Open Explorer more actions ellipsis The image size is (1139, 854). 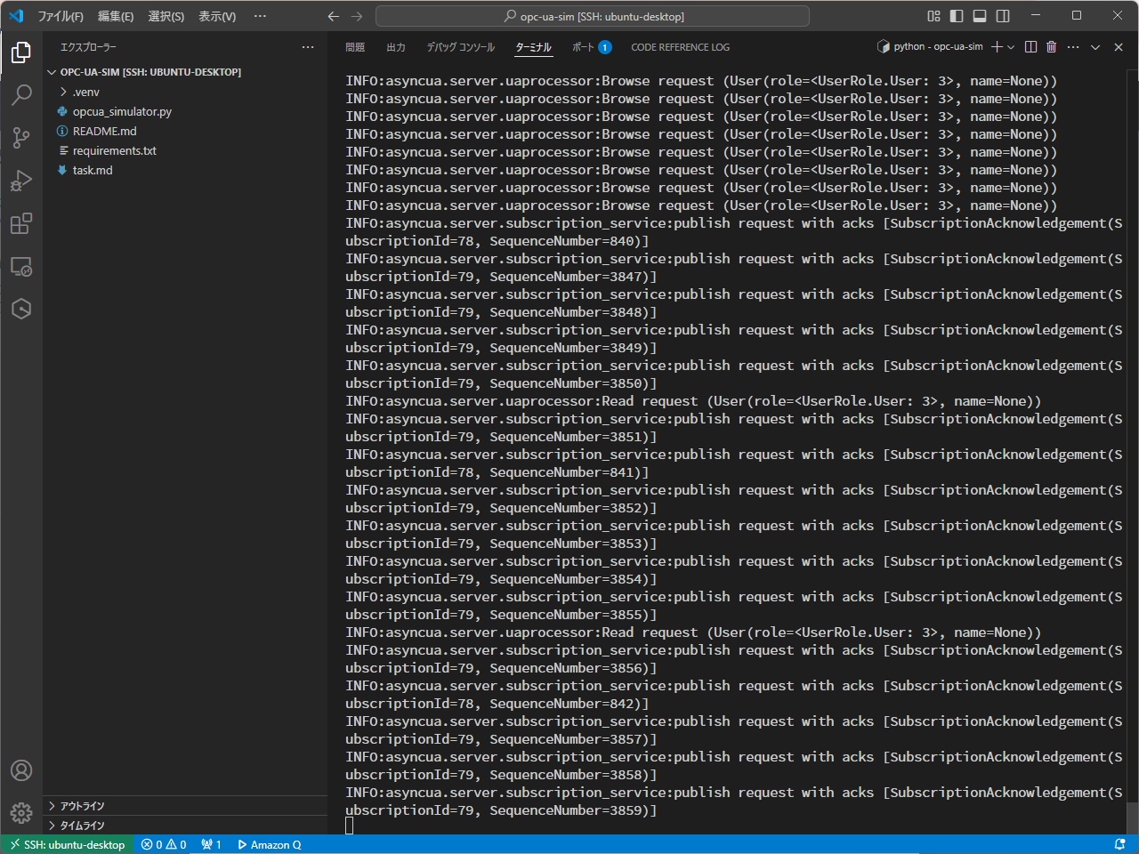[x=308, y=47]
